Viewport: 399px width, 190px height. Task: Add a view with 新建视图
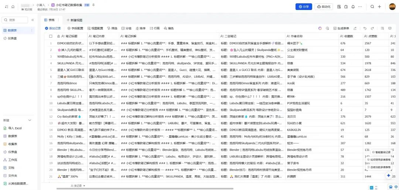[x=75, y=20]
